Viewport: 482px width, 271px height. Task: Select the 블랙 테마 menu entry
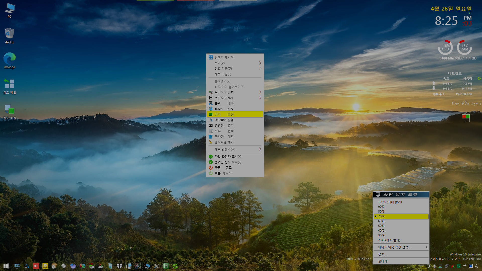235,103
